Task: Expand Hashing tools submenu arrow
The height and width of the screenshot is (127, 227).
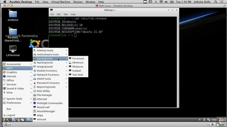Action: [66, 62]
